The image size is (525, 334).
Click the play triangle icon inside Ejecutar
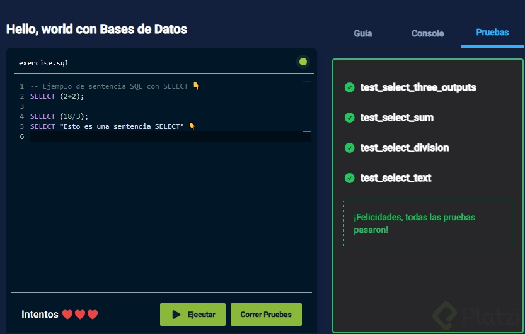click(176, 315)
